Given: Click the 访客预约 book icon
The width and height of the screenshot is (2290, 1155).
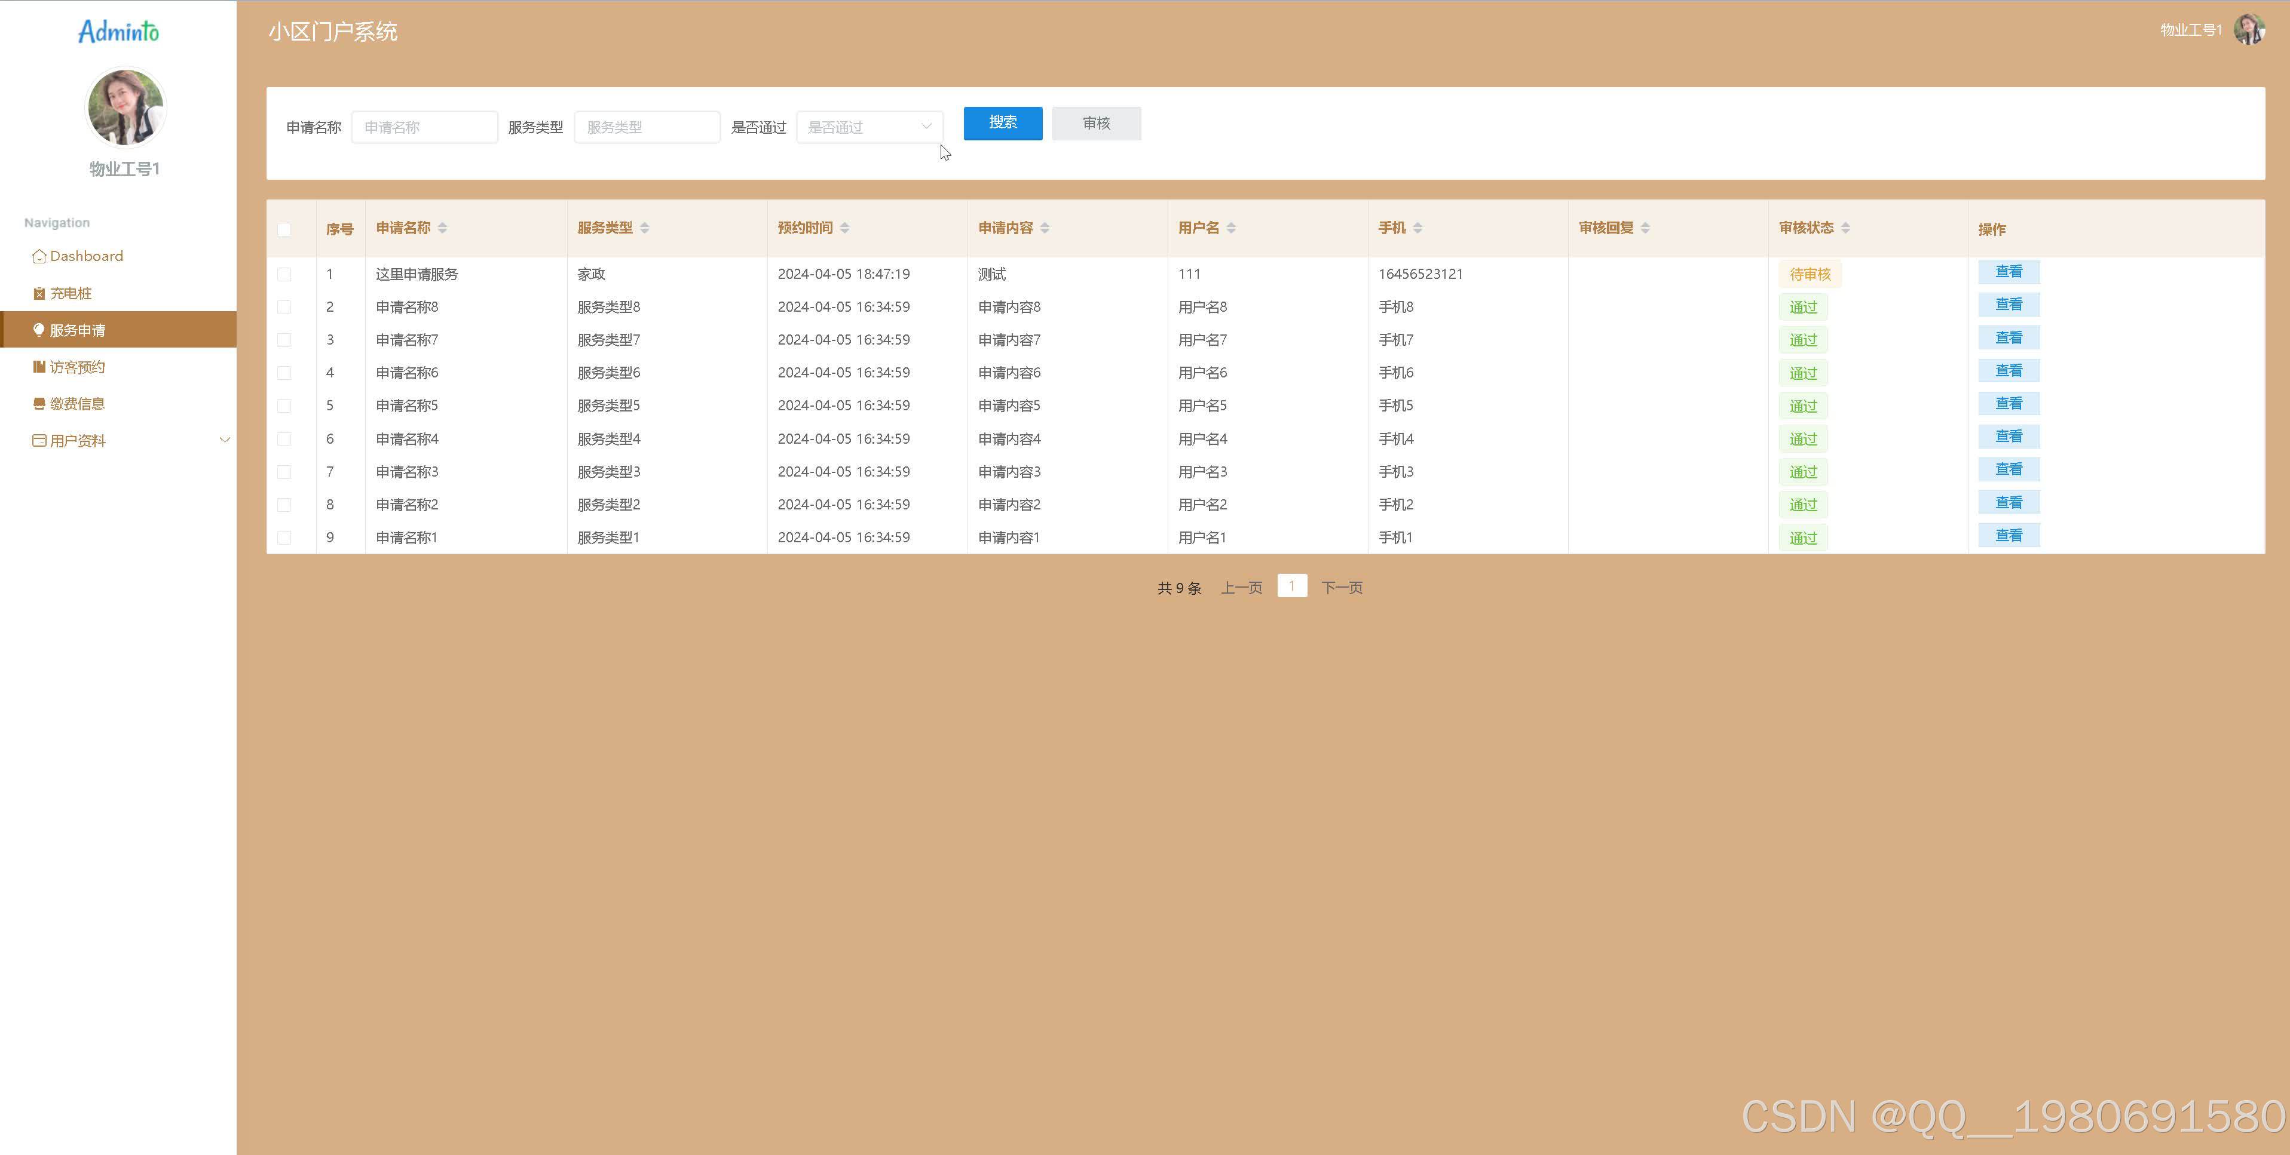Looking at the screenshot, I should click(38, 367).
